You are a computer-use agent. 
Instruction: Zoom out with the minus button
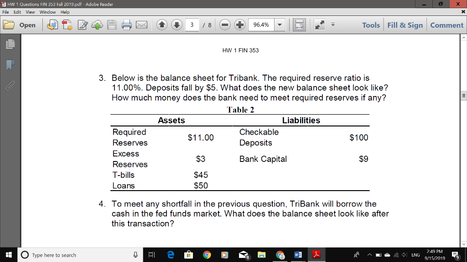click(224, 25)
